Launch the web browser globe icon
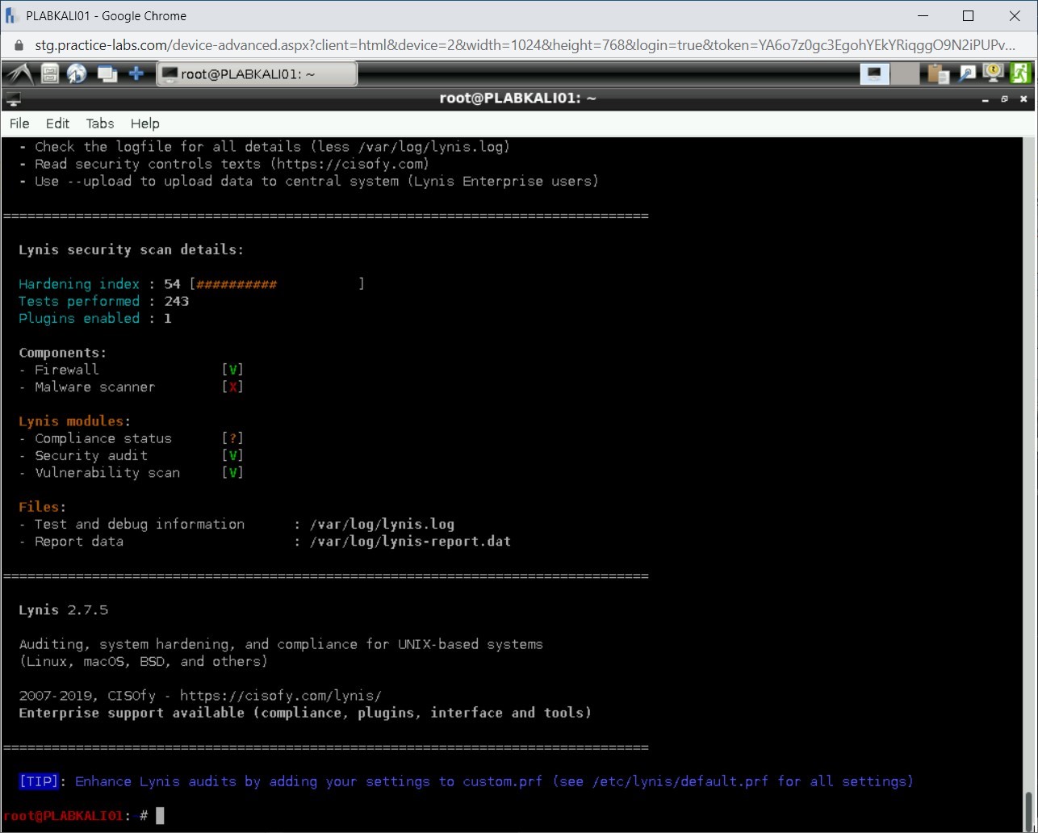The image size is (1038, 833). point(77,74)
